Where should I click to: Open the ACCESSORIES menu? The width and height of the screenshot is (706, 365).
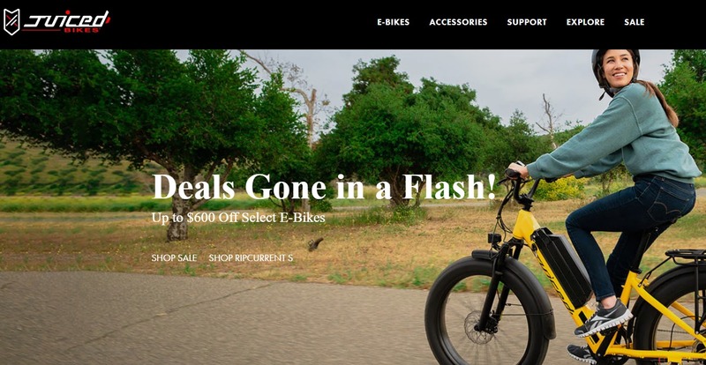click(458, 22)
